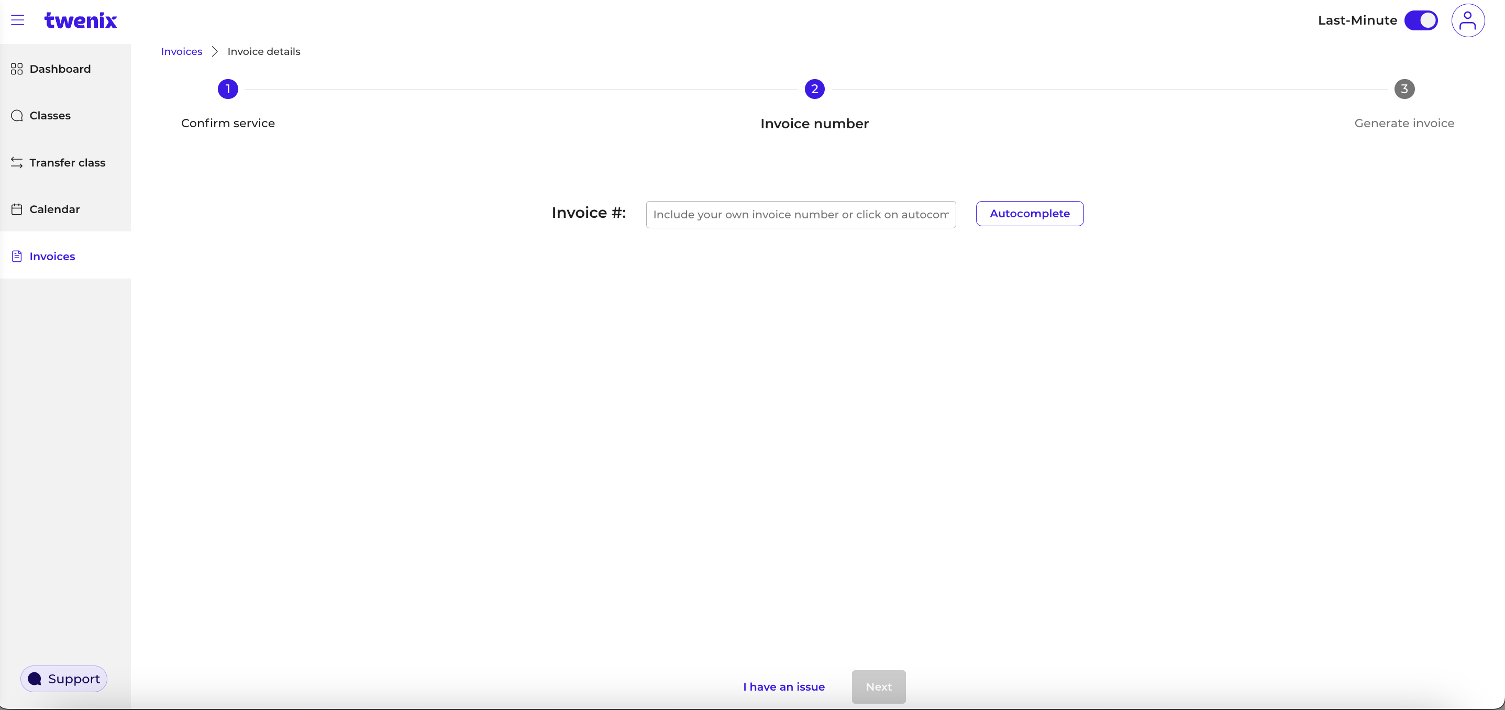This screenshot has height=710, width=1505.
Task: Open the hamburger navigation menu
Action: coord(18,20)
